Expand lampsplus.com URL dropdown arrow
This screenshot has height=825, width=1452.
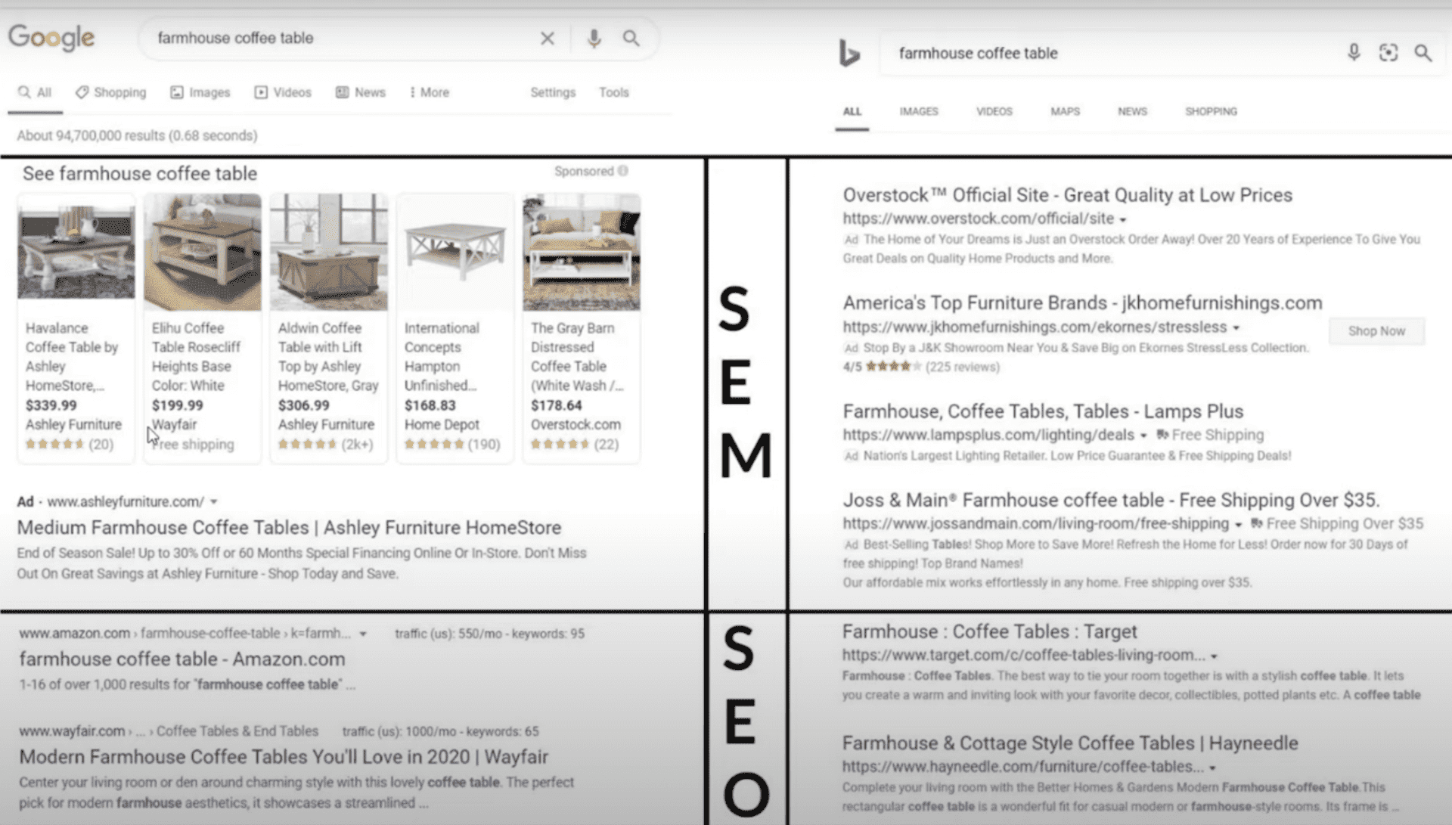[x=1143, y=436]
